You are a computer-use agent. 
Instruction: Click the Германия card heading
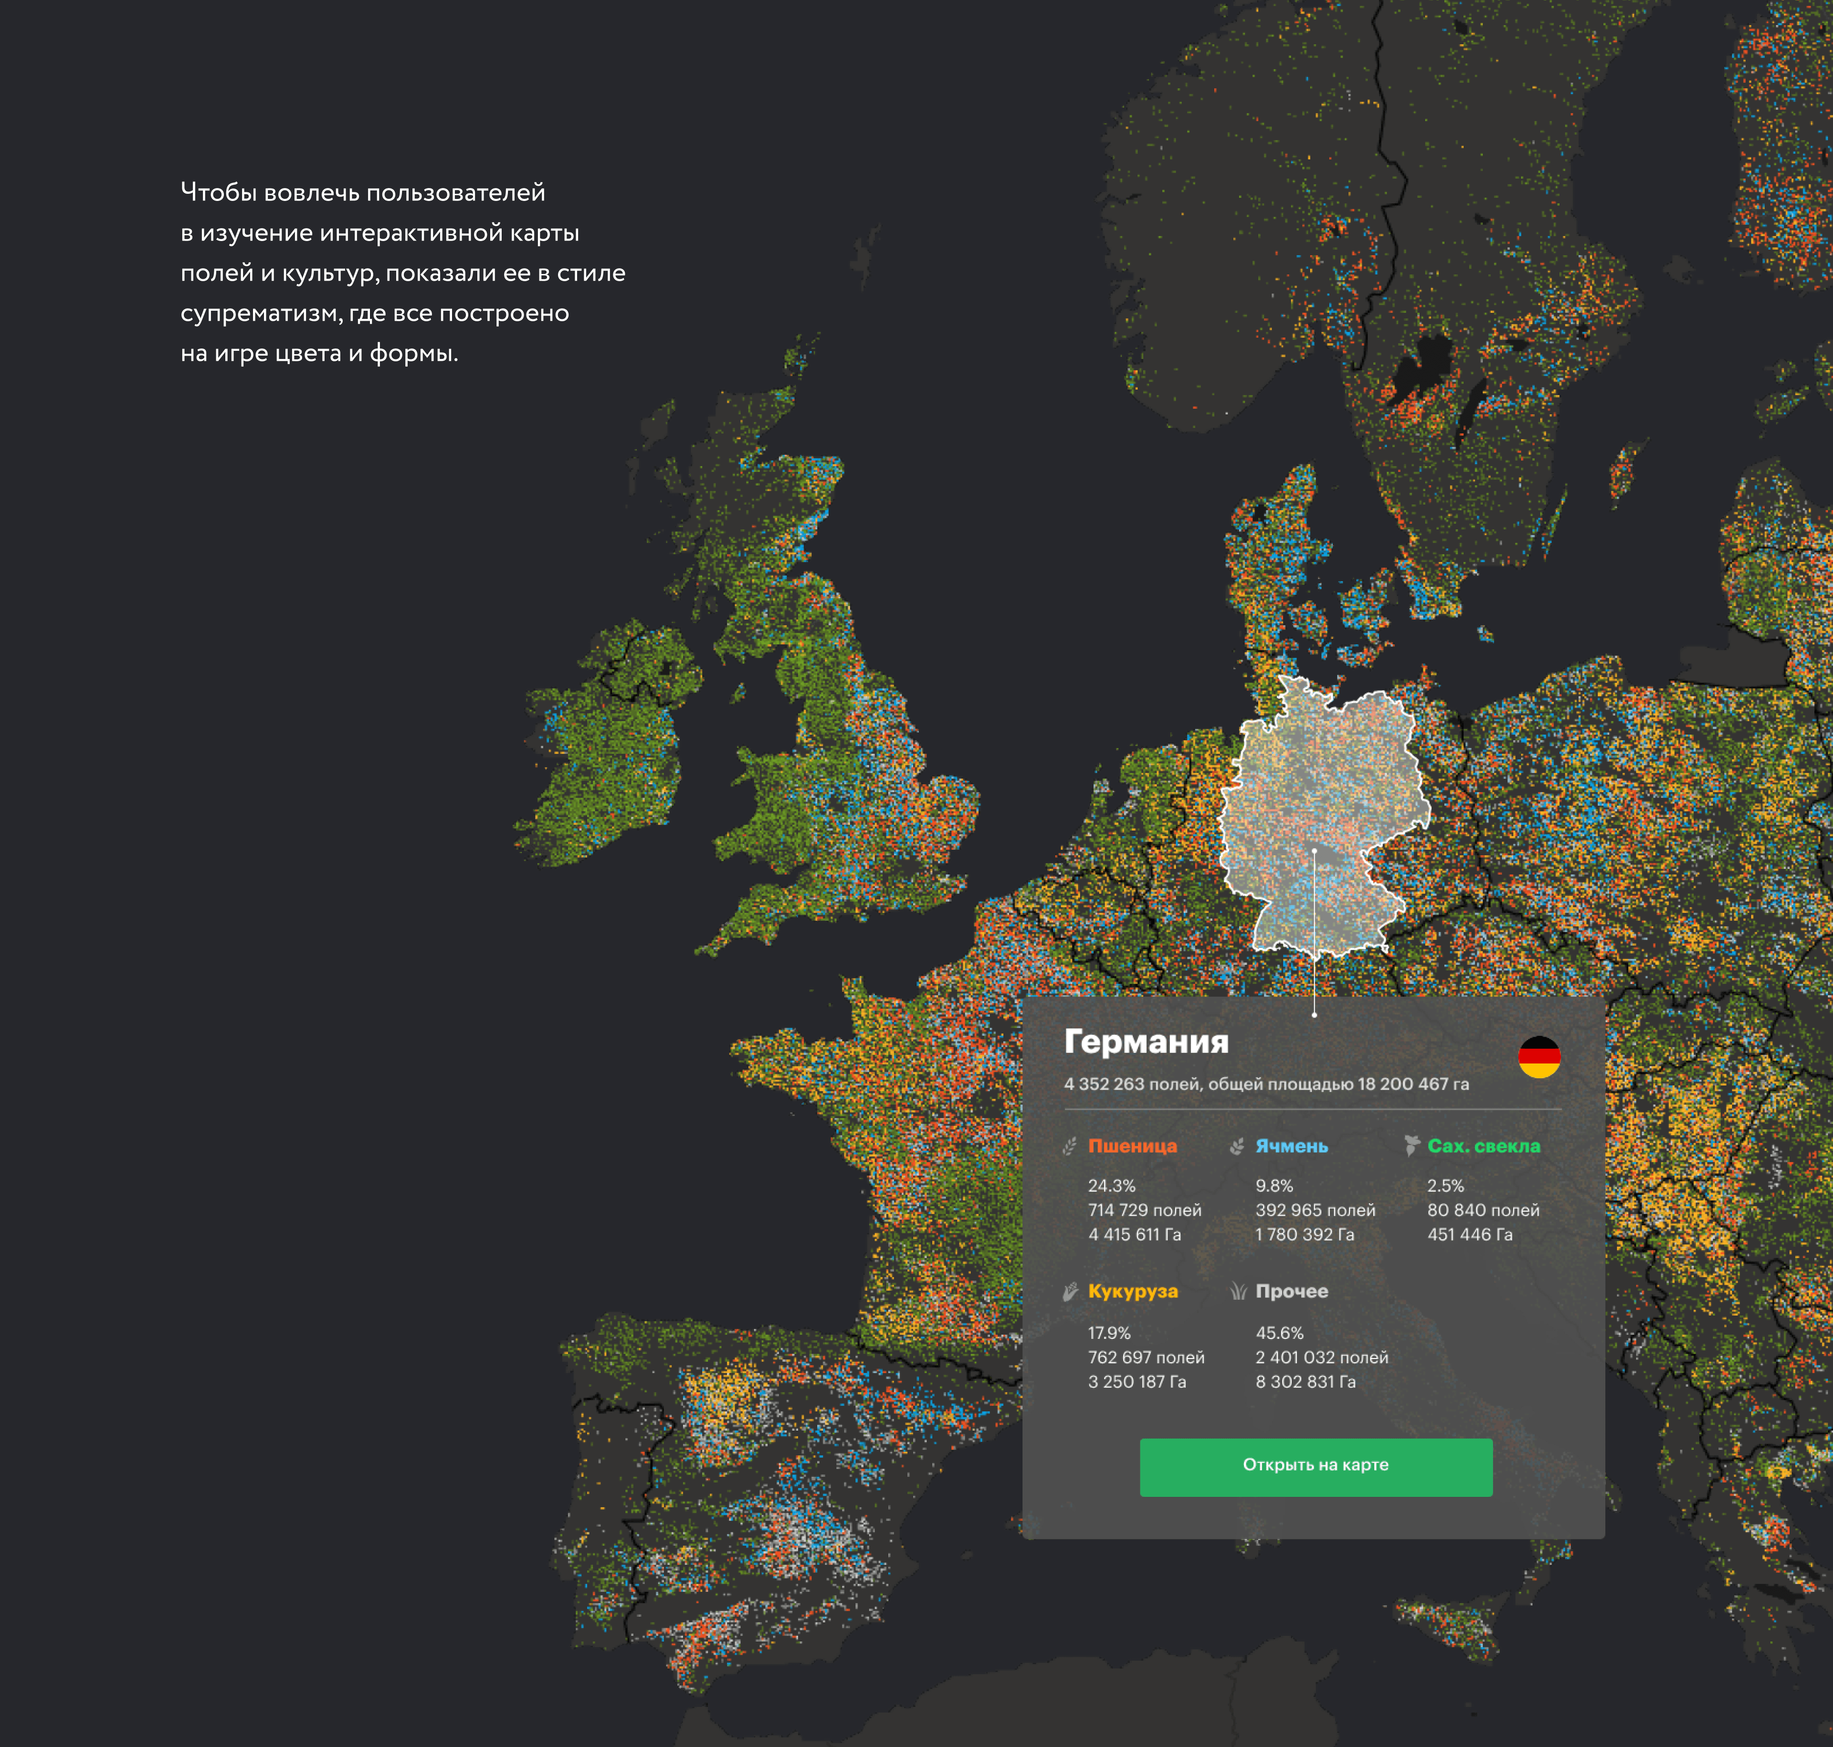[x=1146, y=1041]
